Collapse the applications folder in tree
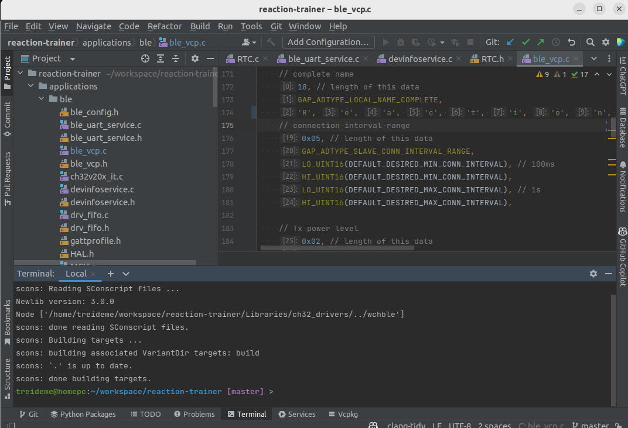Image resolution: width=628 pixels, height=428 pixels. 32,87
